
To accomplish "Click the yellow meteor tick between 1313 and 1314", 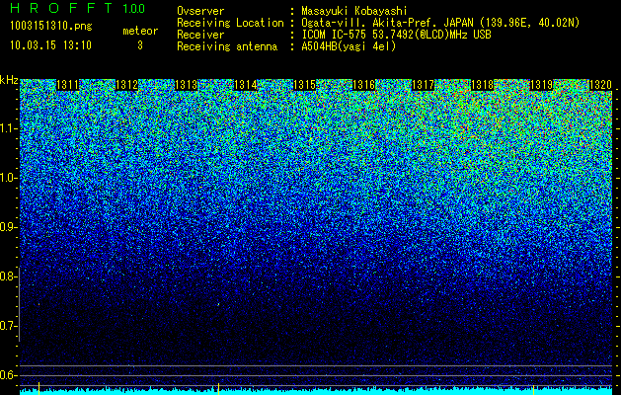I will (218, 389).
